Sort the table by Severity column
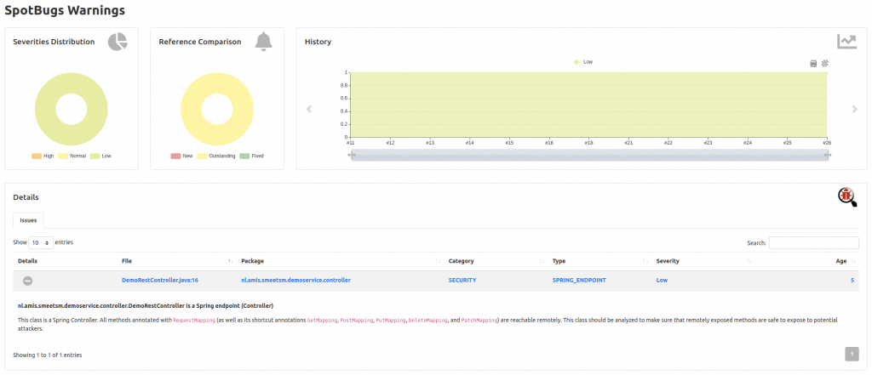The height and width of the screenshot is (375, 872). tap(668, 261)
